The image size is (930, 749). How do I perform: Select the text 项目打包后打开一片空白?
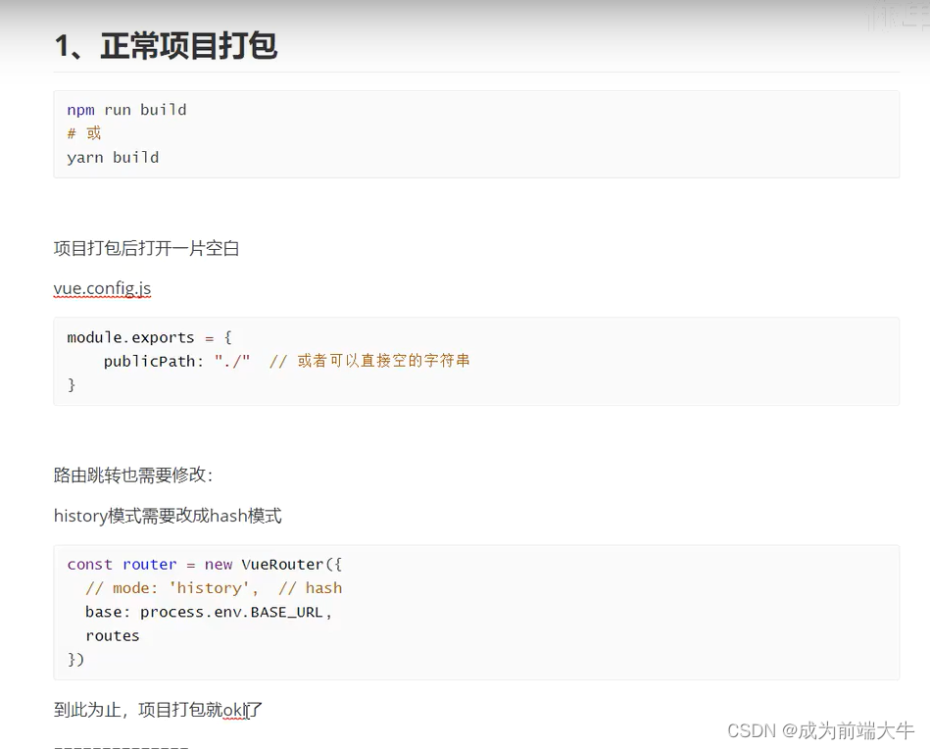tap(145, 248)
